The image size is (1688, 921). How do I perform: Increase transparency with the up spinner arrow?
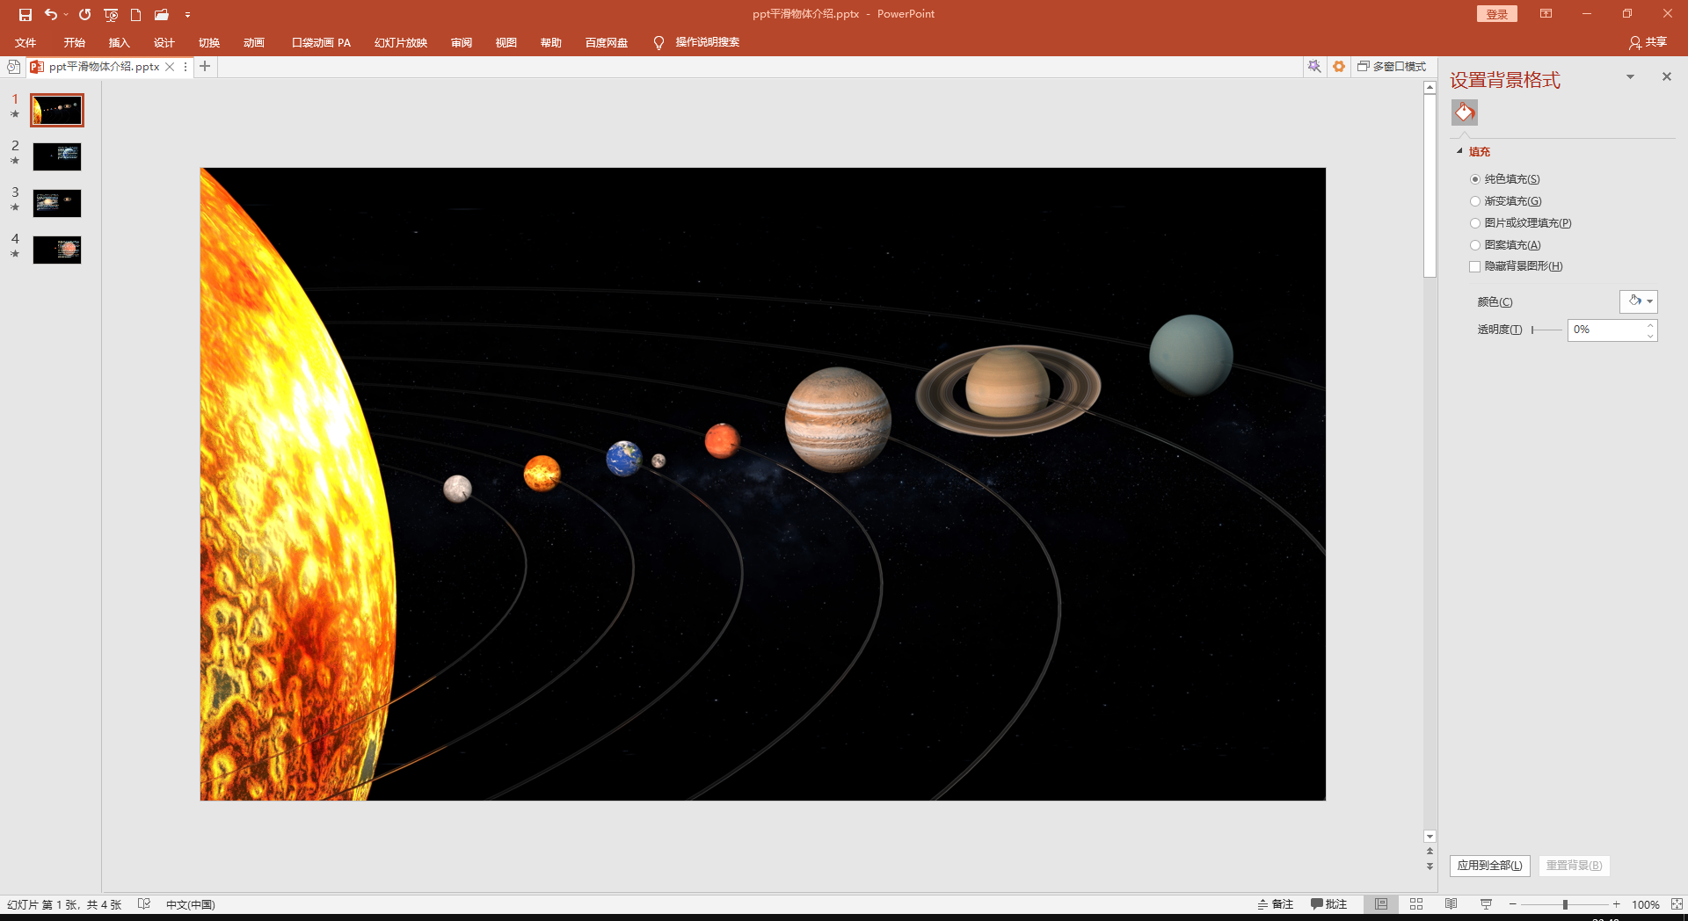(1650, 324)
